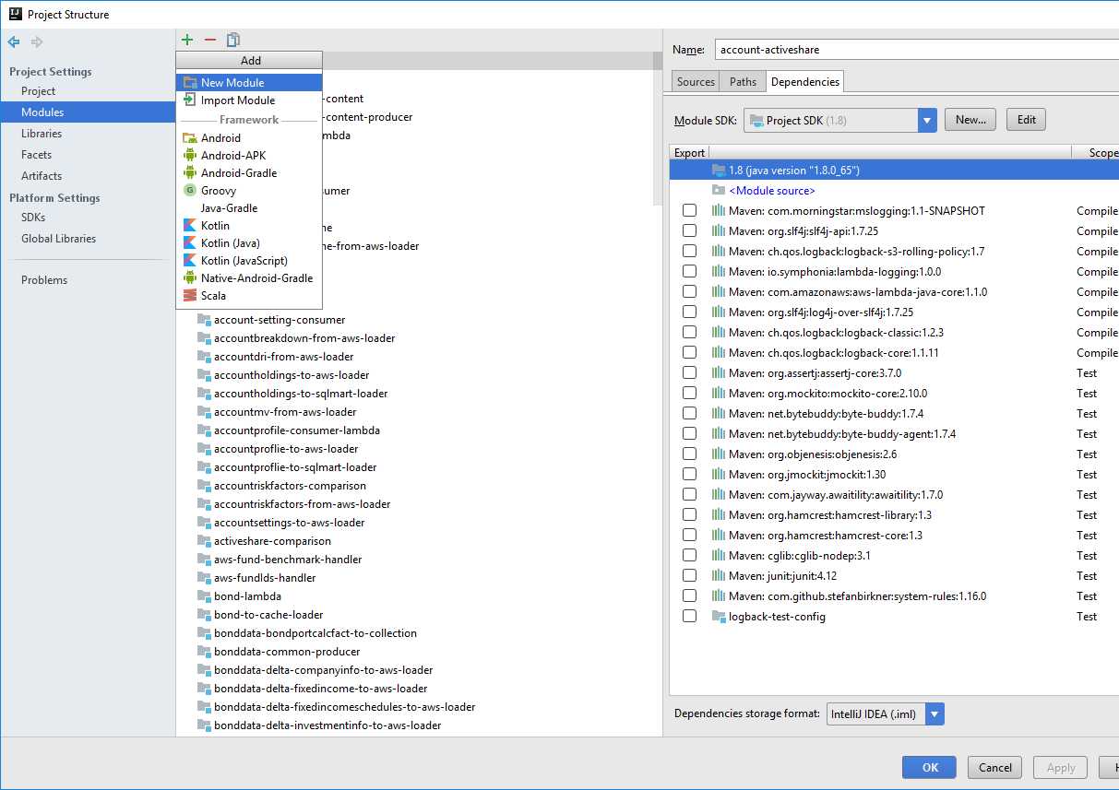Select the Scala framework icon
Viewport: 1119px width, 790px height.
(190, 296)
